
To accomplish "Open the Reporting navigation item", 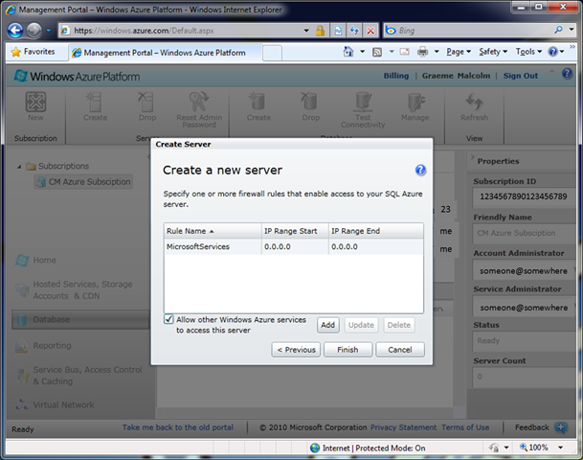I will 43,346.
